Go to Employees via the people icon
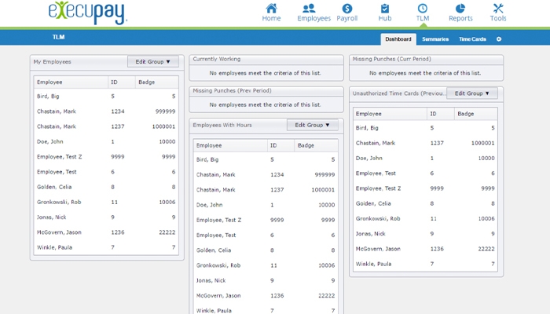The height and width of the screenshot is (314, 550). pos(313,12)
